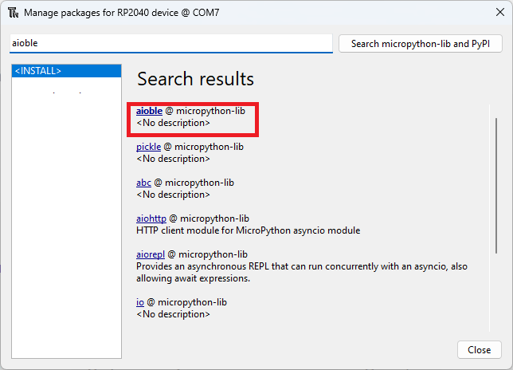This screenshot has height=370, width=513.
Task: Open the io package link
Action: [x=139, y=302]
